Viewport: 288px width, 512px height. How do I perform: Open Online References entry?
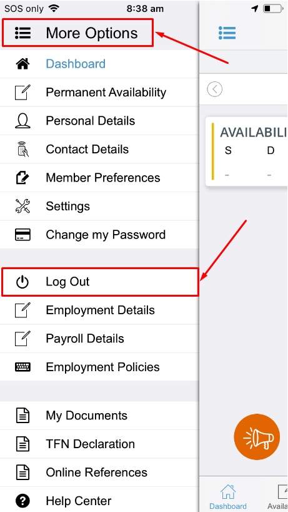point(99,473)
